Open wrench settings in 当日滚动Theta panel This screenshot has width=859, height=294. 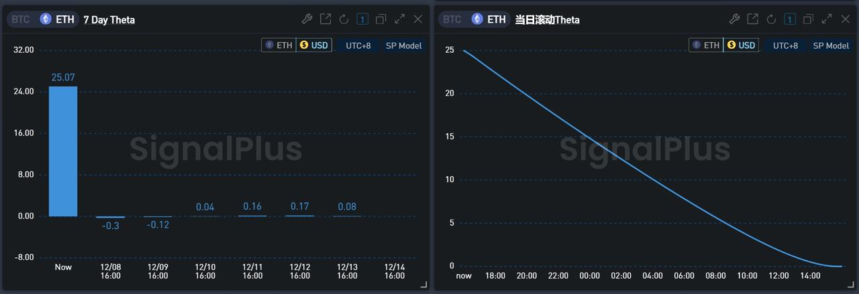[734, 19]
